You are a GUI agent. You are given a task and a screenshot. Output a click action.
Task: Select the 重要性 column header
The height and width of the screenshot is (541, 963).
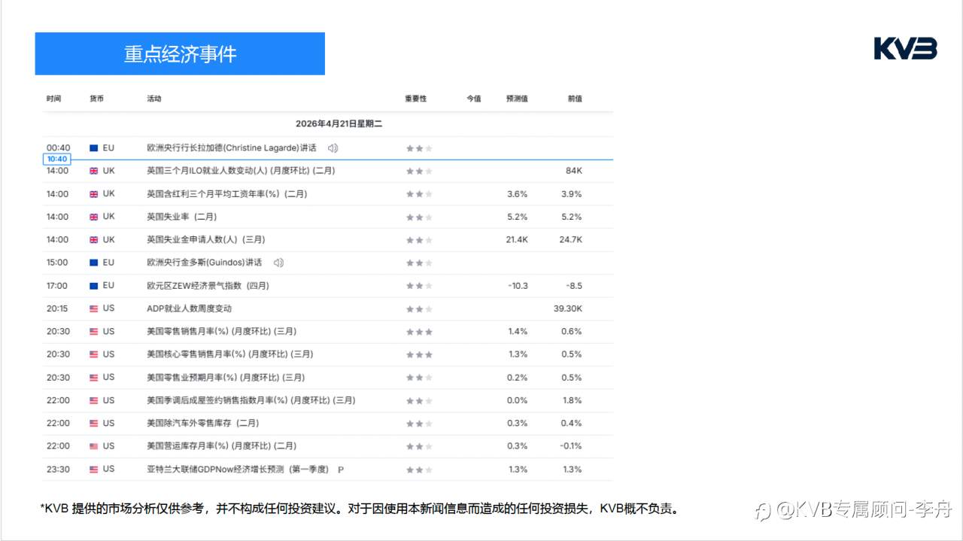(416, 99)
